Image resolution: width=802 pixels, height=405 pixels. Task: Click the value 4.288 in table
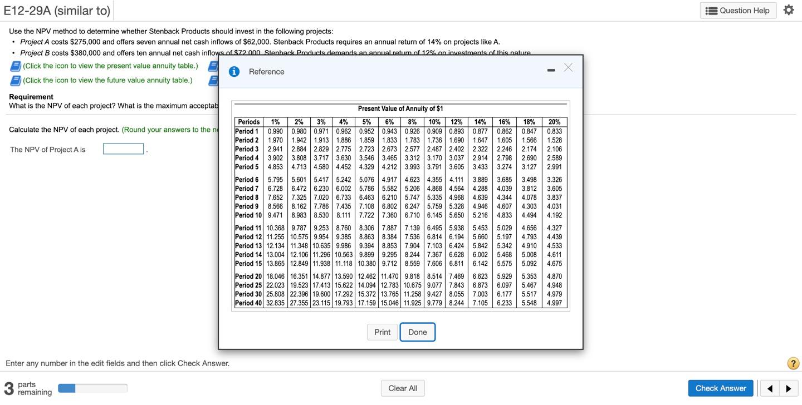pyautogui.click(x=480, y=189)
